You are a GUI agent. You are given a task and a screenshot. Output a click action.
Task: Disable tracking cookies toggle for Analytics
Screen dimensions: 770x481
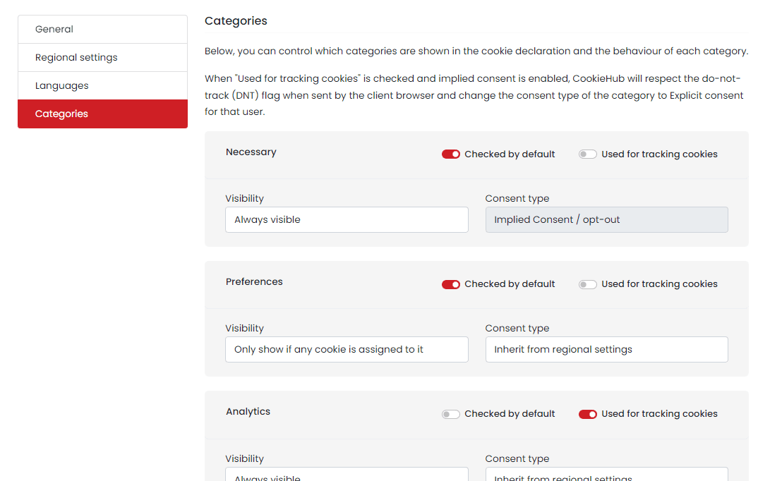587,414
